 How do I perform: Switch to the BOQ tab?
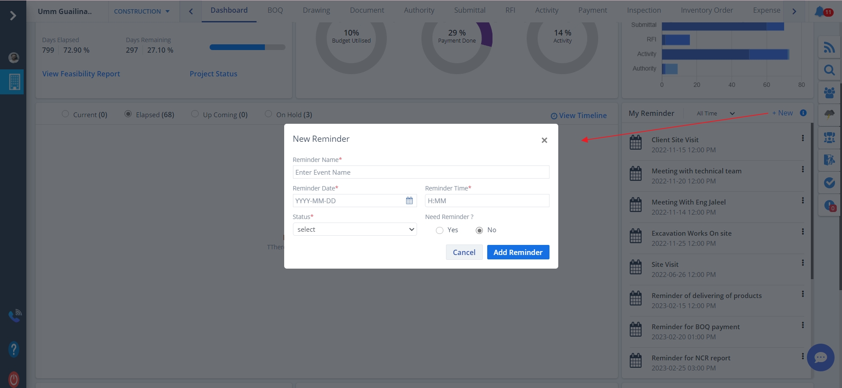275,11
